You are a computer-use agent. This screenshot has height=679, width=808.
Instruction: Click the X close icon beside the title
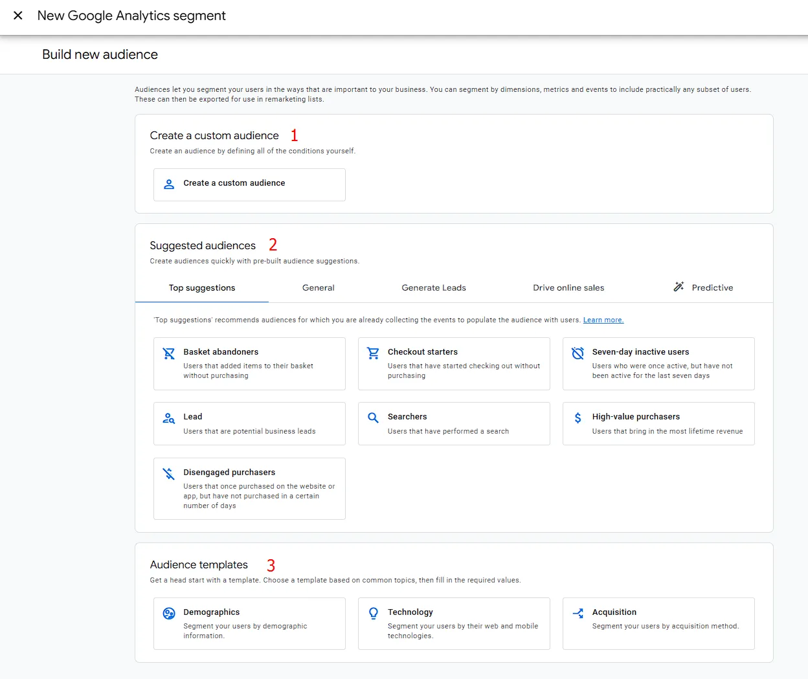(18, 16)
